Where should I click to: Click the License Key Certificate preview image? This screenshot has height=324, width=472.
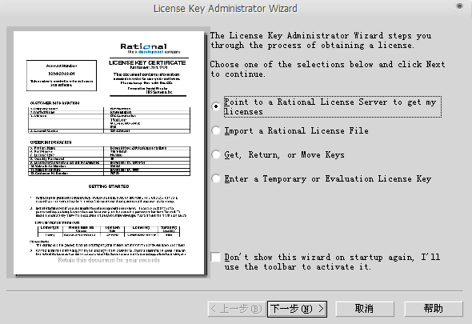tap(108, 153)
